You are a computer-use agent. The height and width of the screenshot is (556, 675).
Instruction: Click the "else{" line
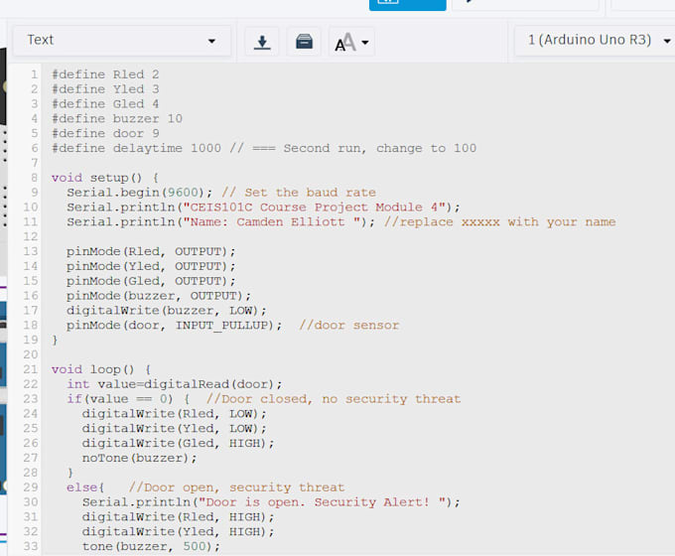(x=85, y=487)
